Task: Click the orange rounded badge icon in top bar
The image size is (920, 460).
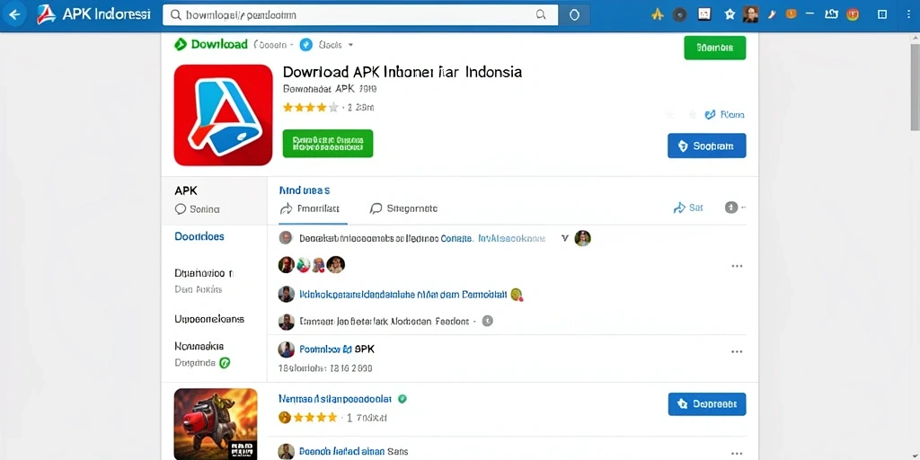Action: (791, 14)
